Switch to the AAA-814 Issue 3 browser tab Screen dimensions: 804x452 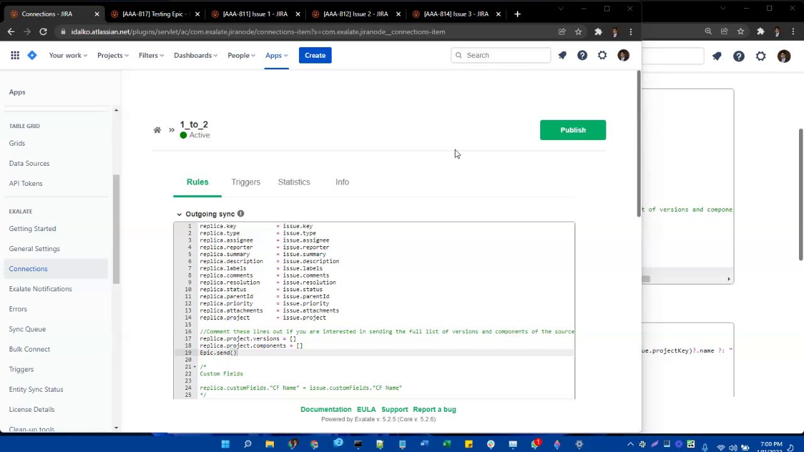(x=457, y=14)
